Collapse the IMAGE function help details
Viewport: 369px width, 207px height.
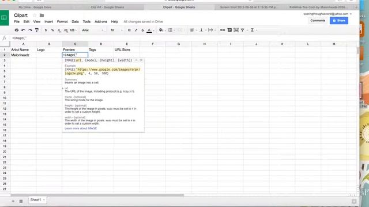click(x=136, y=60)
